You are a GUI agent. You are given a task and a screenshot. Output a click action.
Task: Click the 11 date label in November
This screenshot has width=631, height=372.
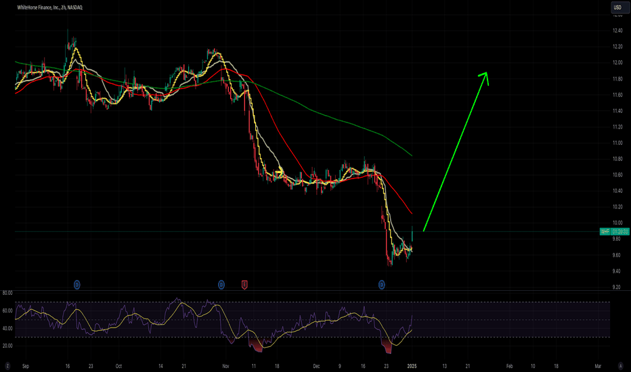pyautogui.click(x=253, y=367)
